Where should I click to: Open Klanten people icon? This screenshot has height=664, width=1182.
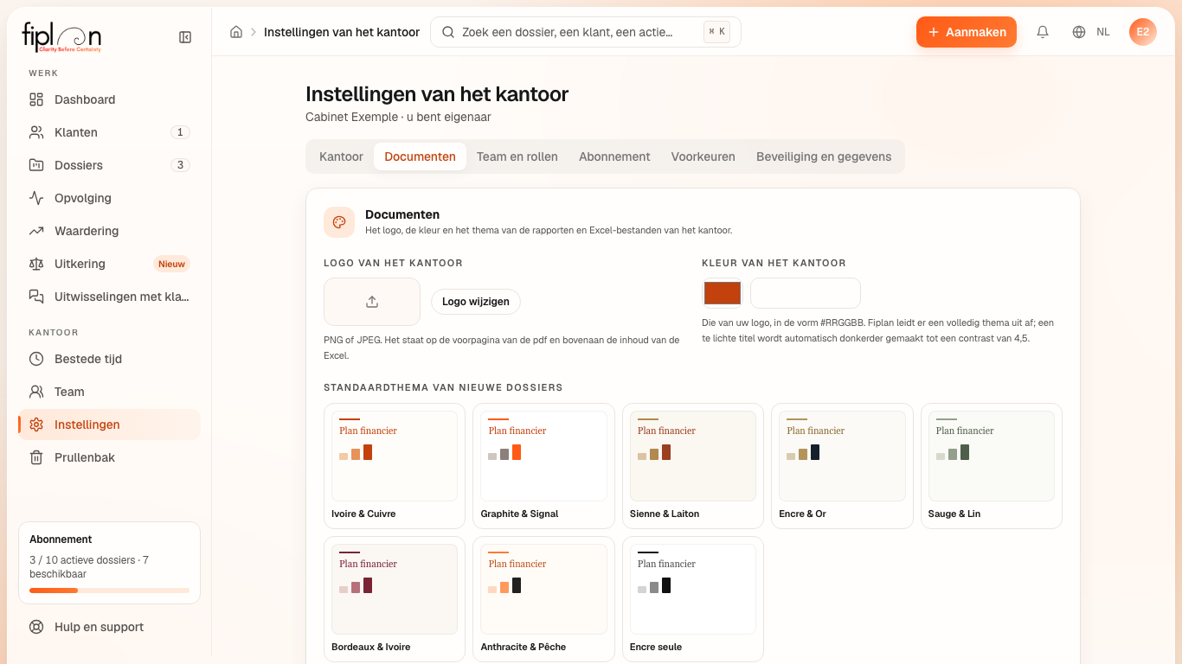(x=36, y=132)
